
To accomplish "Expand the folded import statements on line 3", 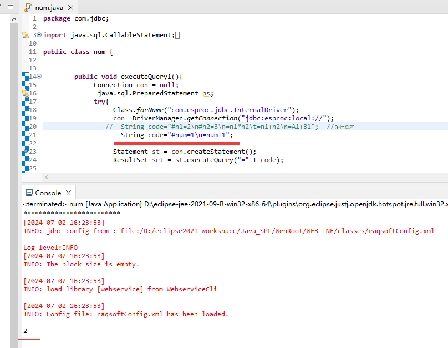I will [39, 35].
